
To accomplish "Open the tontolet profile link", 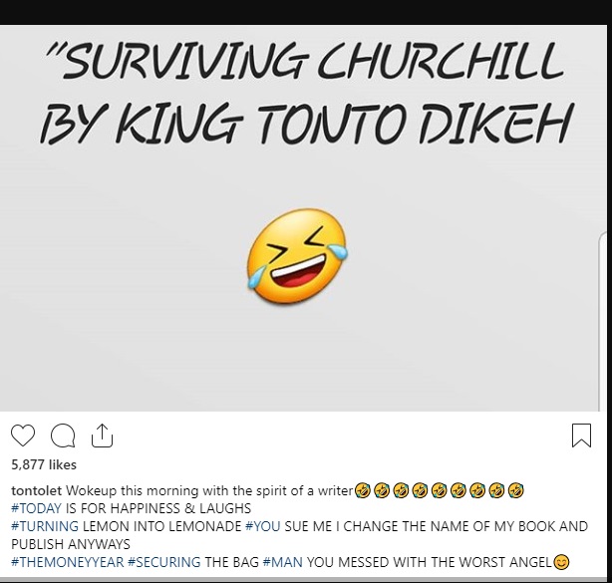I will click(x=36, y=490).
